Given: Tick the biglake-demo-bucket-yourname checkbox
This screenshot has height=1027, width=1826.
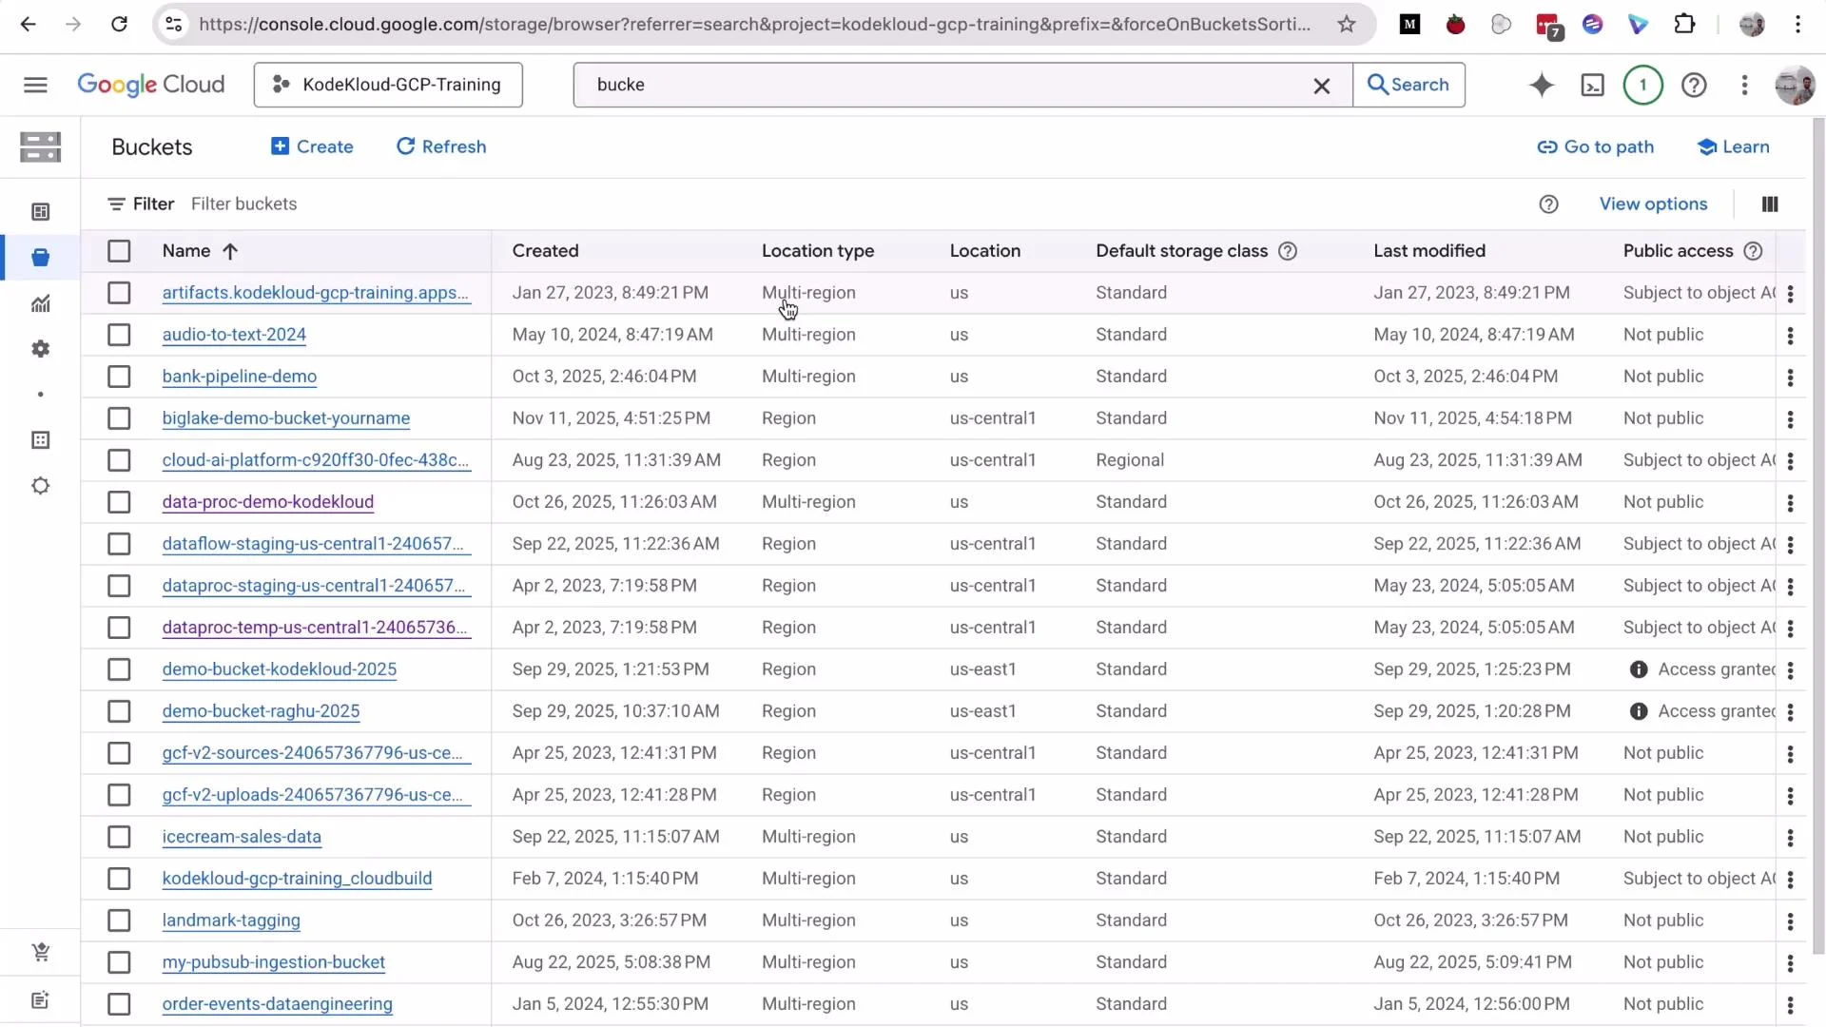Looking at the screenshot, I should tap(119, 418).
